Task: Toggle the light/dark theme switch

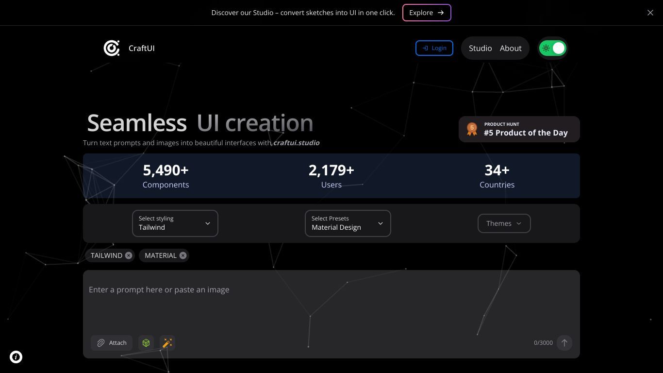Action: [x=553, y=48]
